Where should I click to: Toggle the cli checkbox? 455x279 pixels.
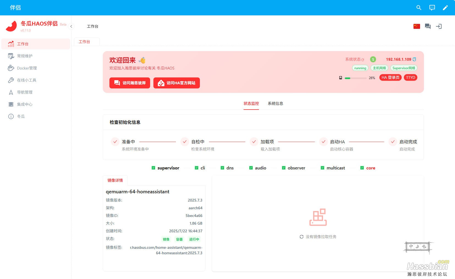[x=197, y=168]
